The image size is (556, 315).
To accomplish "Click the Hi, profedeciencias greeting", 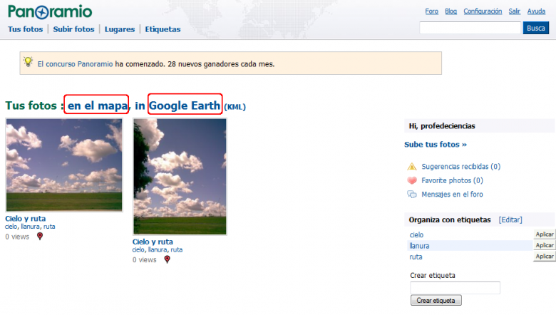I will click(442, 126).
